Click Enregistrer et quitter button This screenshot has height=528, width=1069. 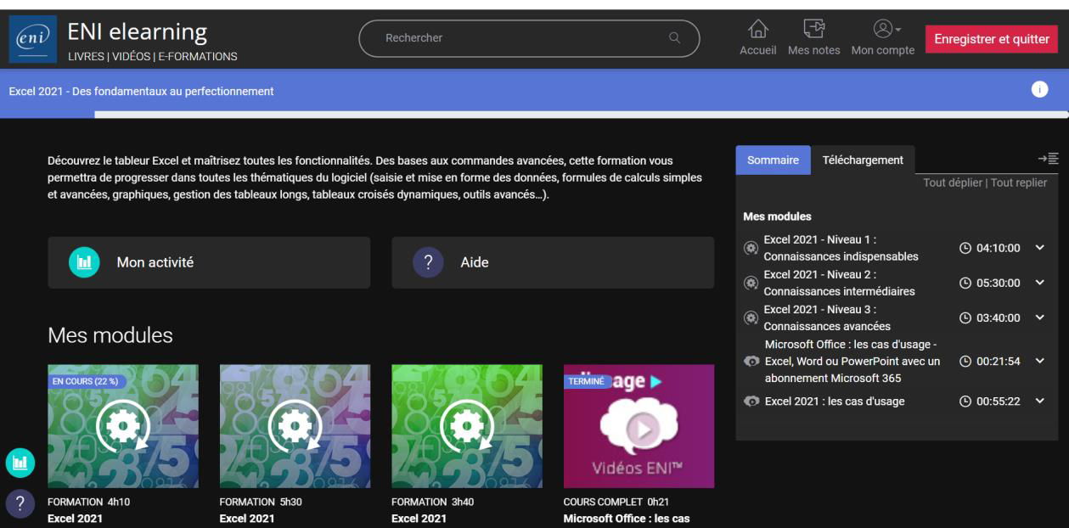pyautogui.click(x=991, y=40)
